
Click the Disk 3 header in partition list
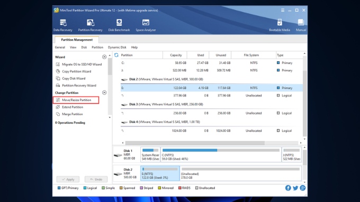162,104
